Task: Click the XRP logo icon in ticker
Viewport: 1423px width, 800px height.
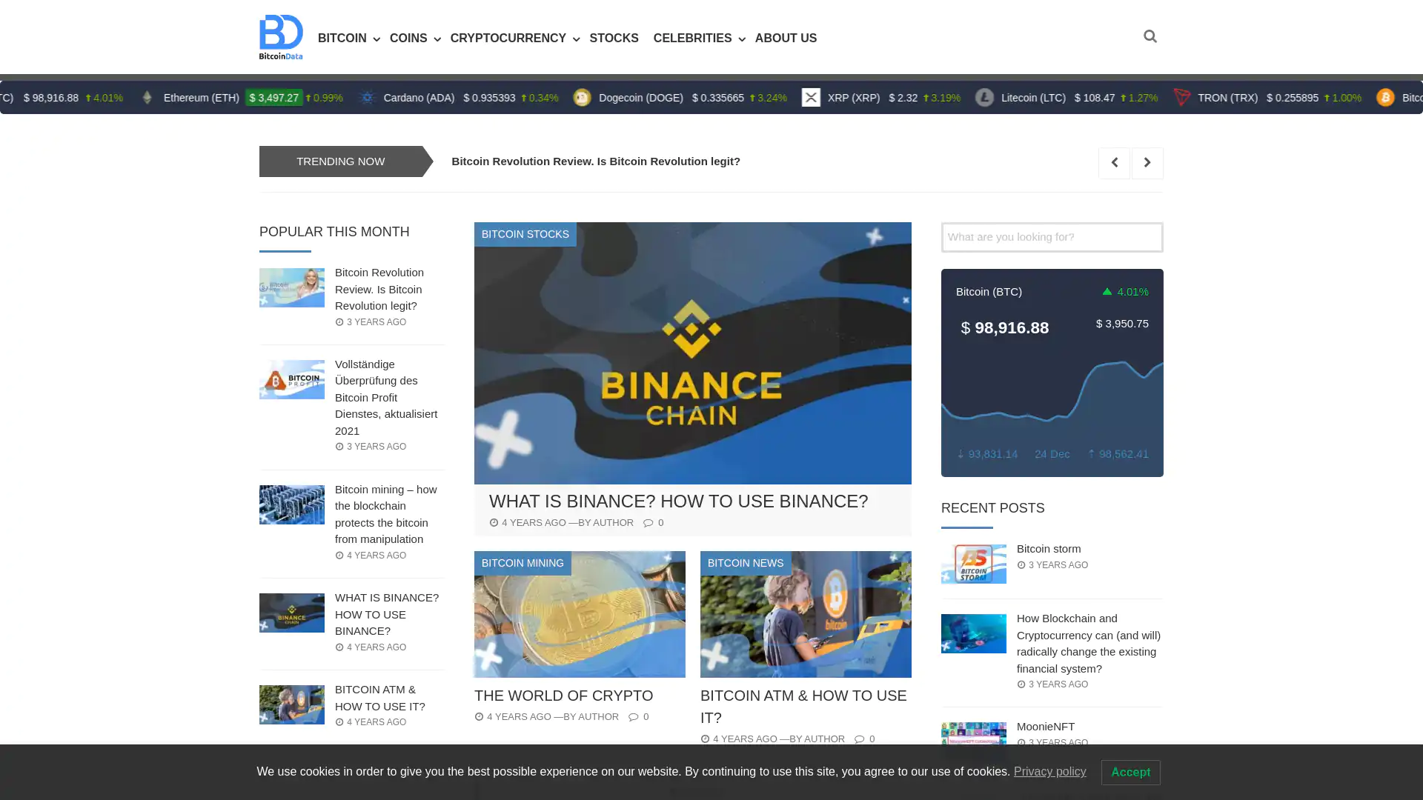Action: tap(811, 98)
